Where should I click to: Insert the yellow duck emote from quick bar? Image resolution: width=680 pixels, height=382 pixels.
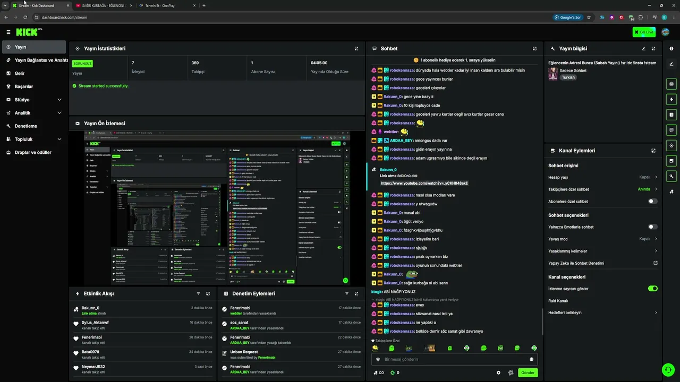(375, 348)
